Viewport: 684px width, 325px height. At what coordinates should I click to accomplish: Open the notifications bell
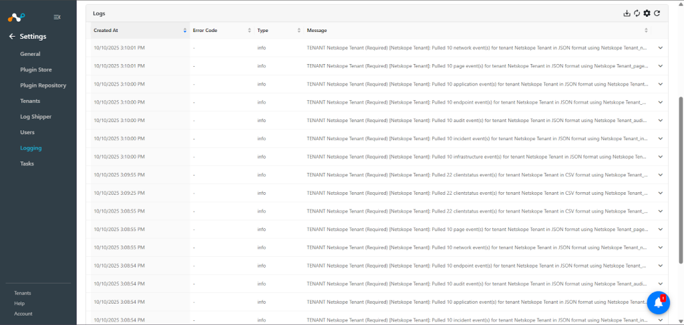(x=658, y=303)
